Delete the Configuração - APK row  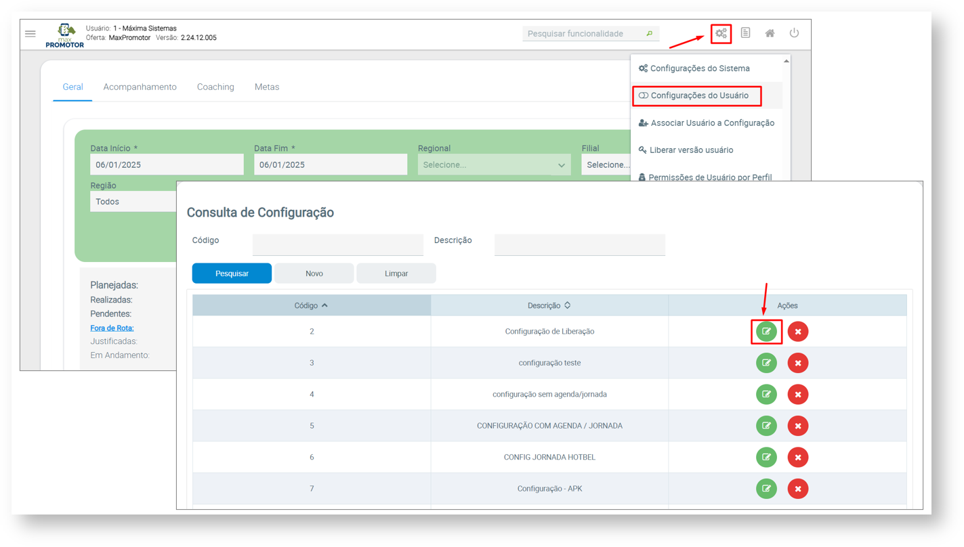(x=798, y=489)
